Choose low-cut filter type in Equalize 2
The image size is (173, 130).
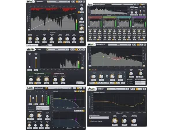(x=91, y=83)
